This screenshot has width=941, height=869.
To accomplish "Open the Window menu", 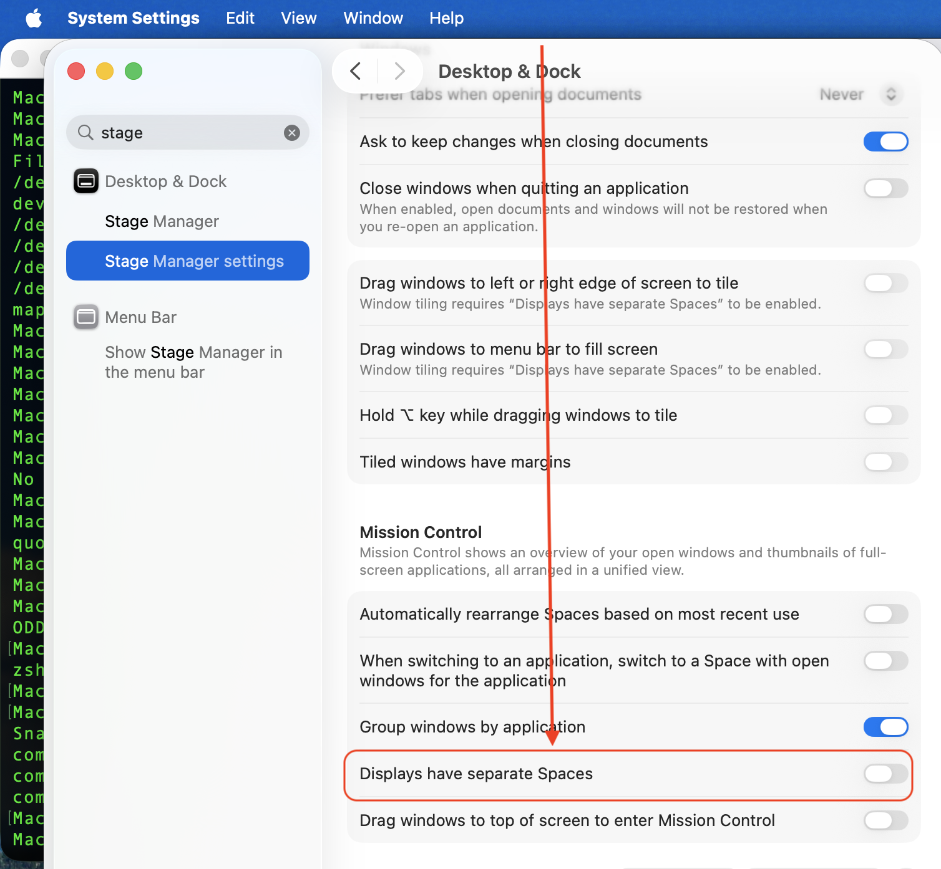I will pyautogui.click(x=373, y=18).
